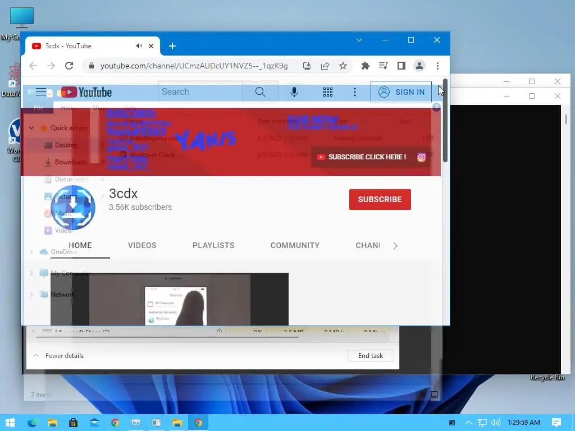
Task: Open Windows notification center
Action: 556,423
